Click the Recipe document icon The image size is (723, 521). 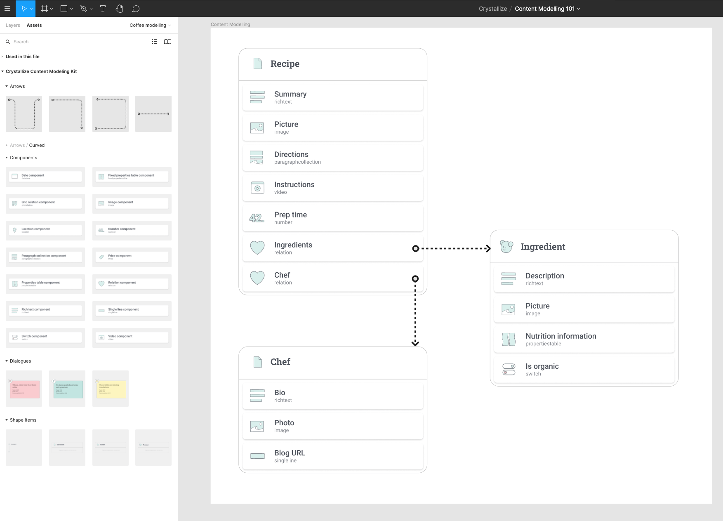tap(258, 64)
